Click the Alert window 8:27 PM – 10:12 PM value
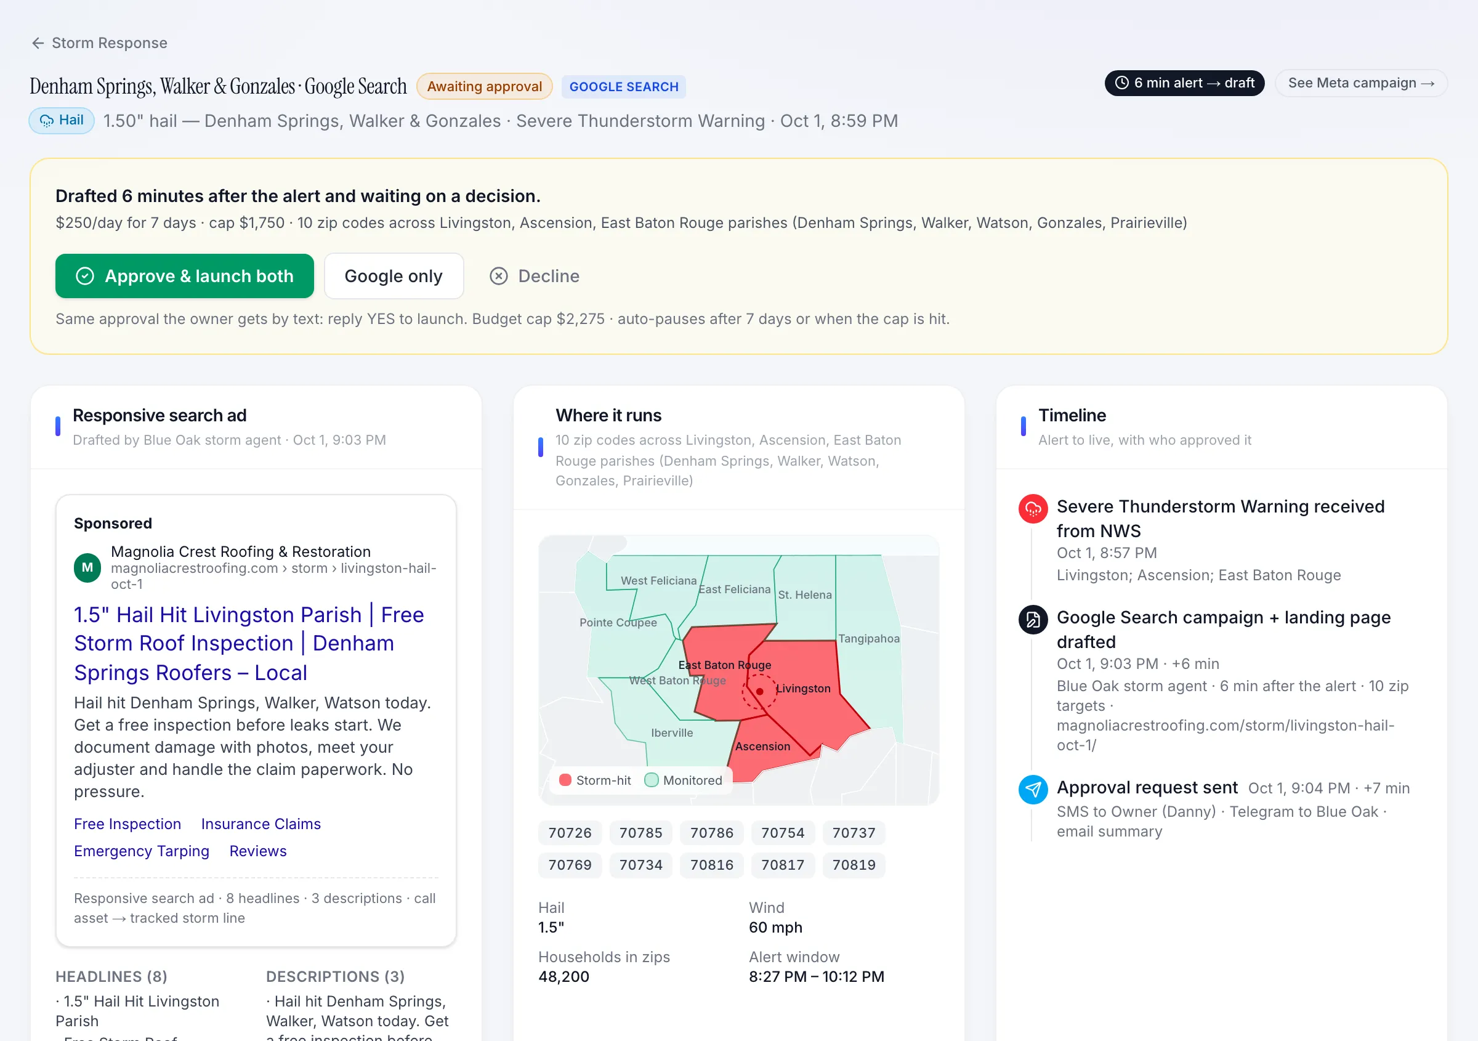Viewport: 1478px width, 1041px height. click(x=816, y=976)
